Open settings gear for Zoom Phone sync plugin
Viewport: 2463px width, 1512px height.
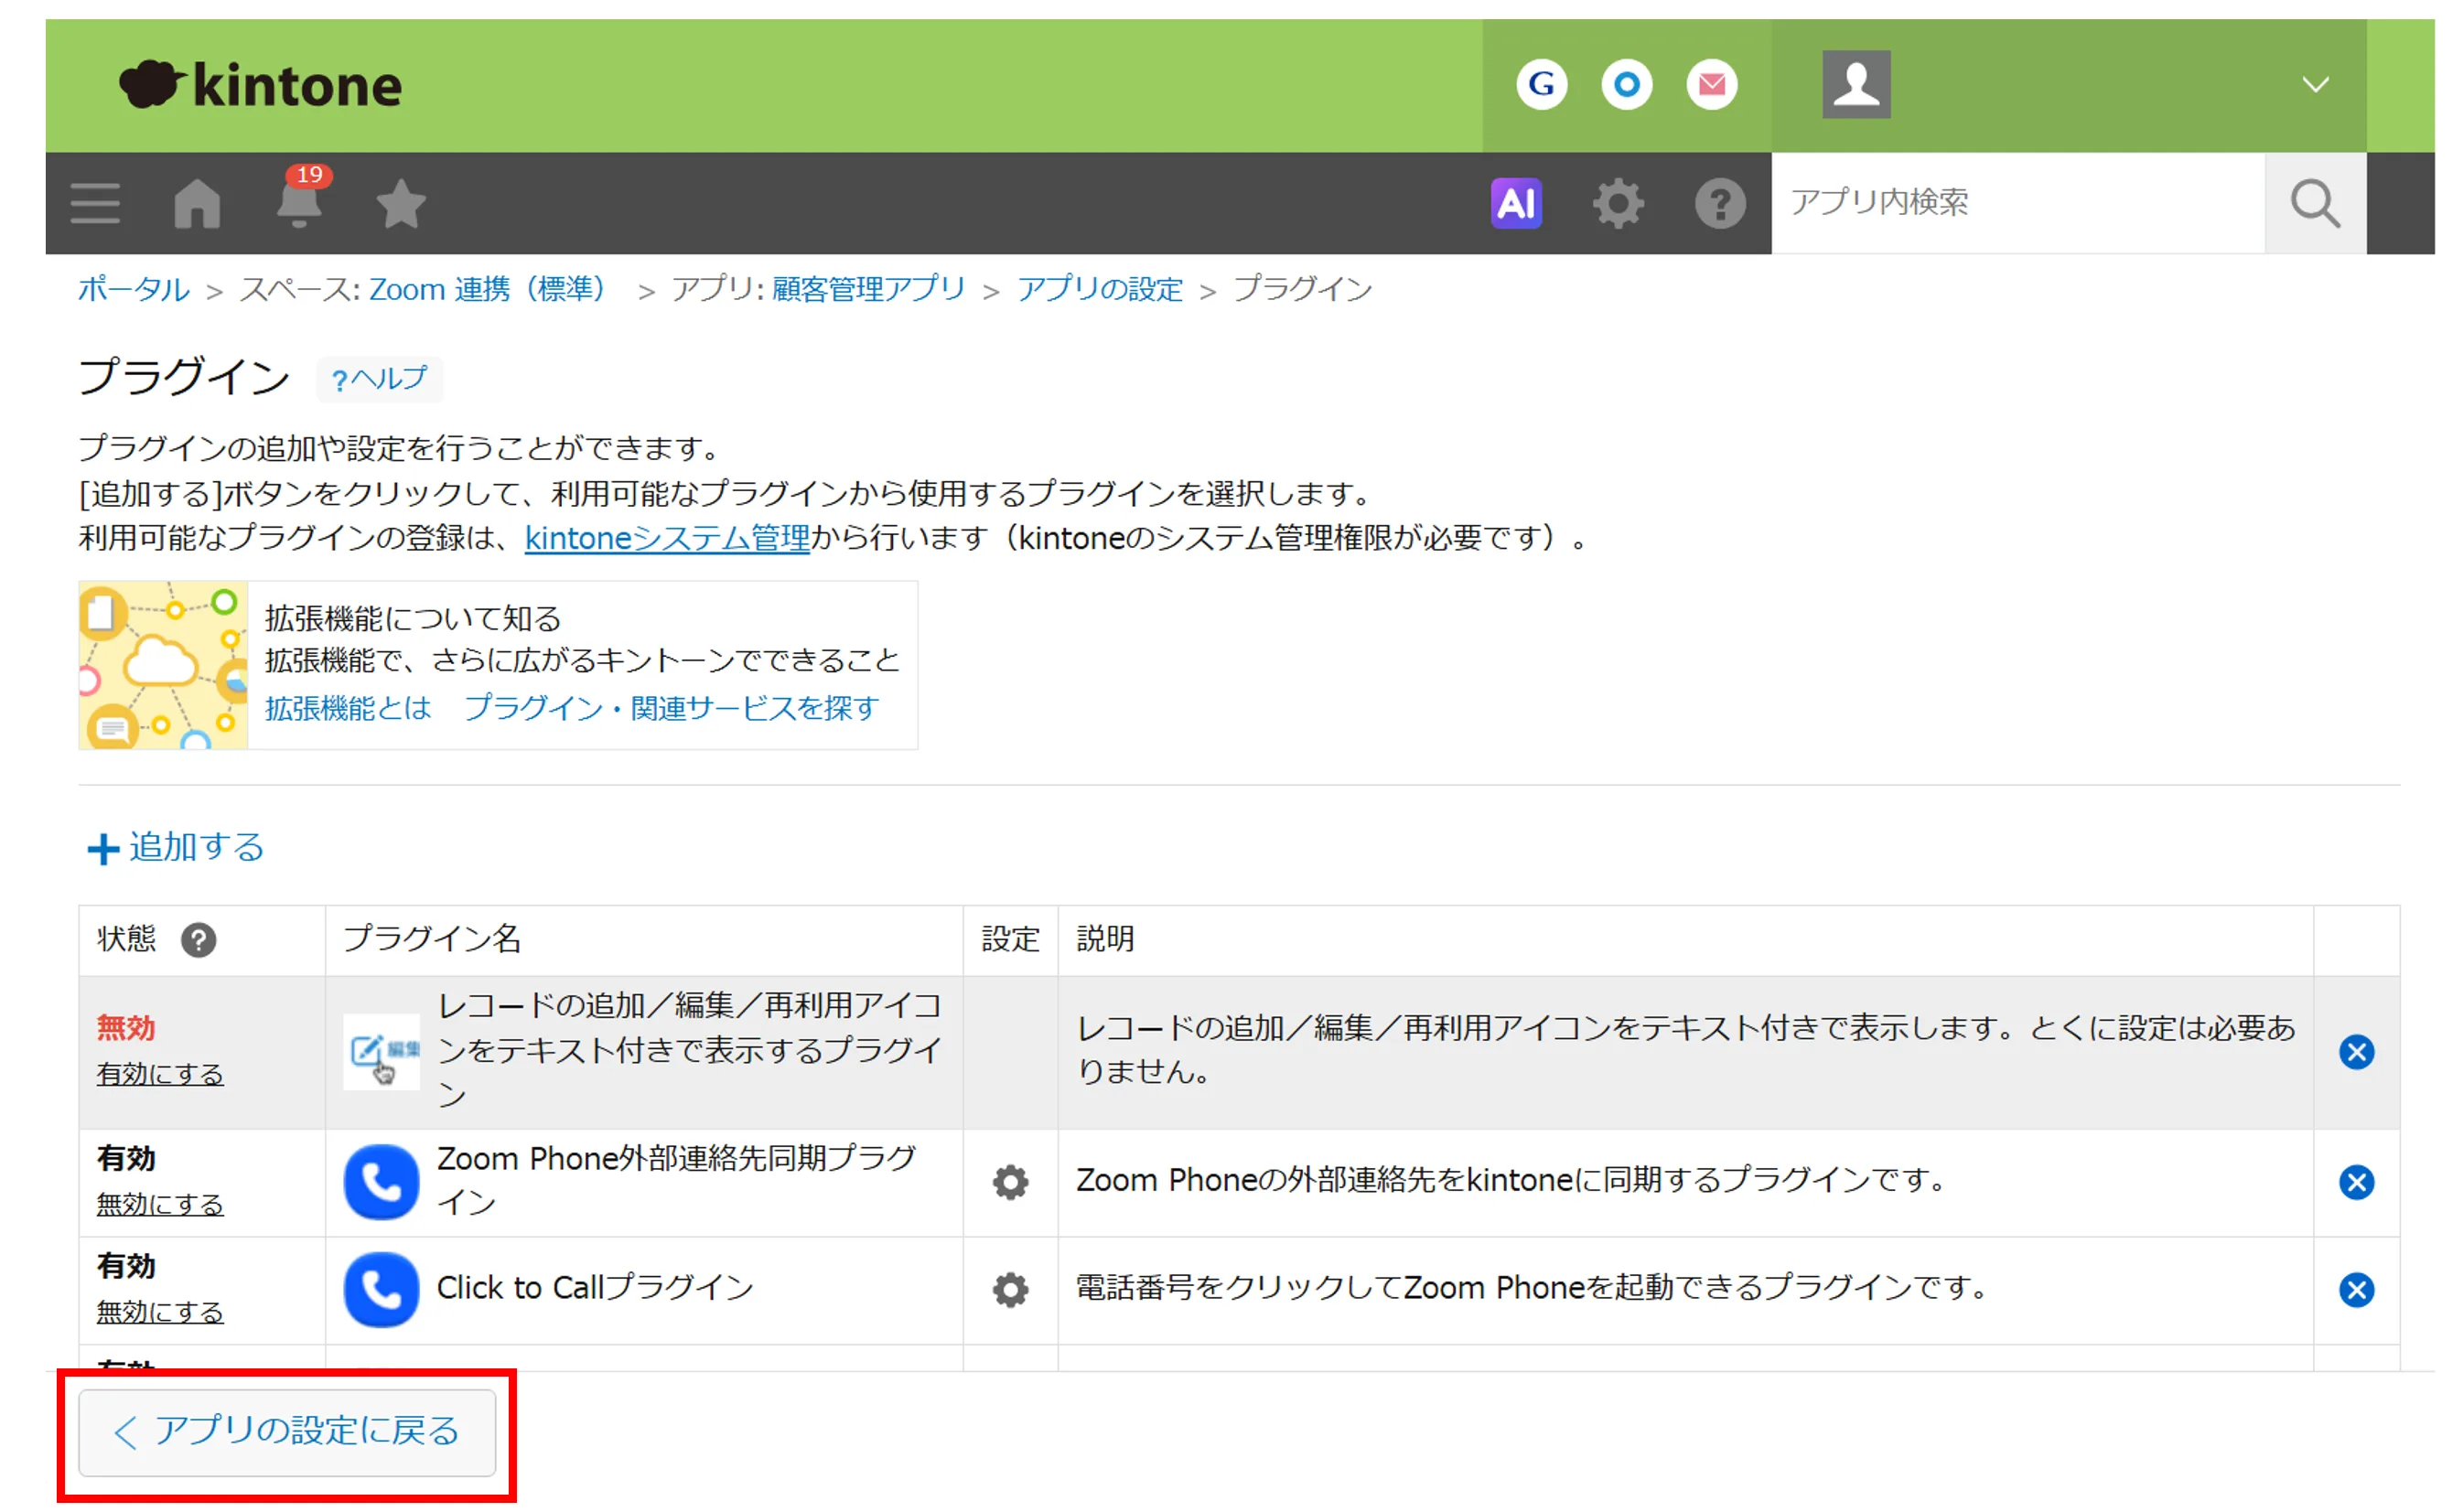[1010, 1183]
